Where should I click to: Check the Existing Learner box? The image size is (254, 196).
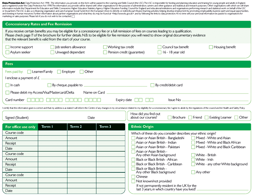pyautogui.click(x=206, y=118)
